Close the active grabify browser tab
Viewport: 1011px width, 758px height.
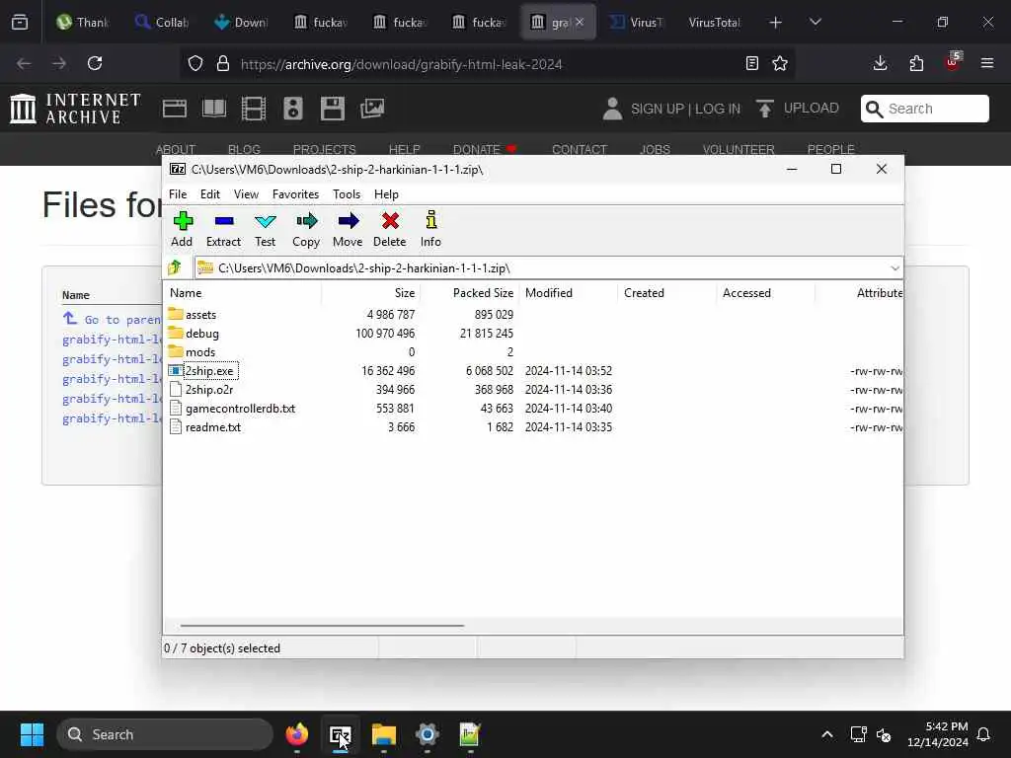point(580,22)
